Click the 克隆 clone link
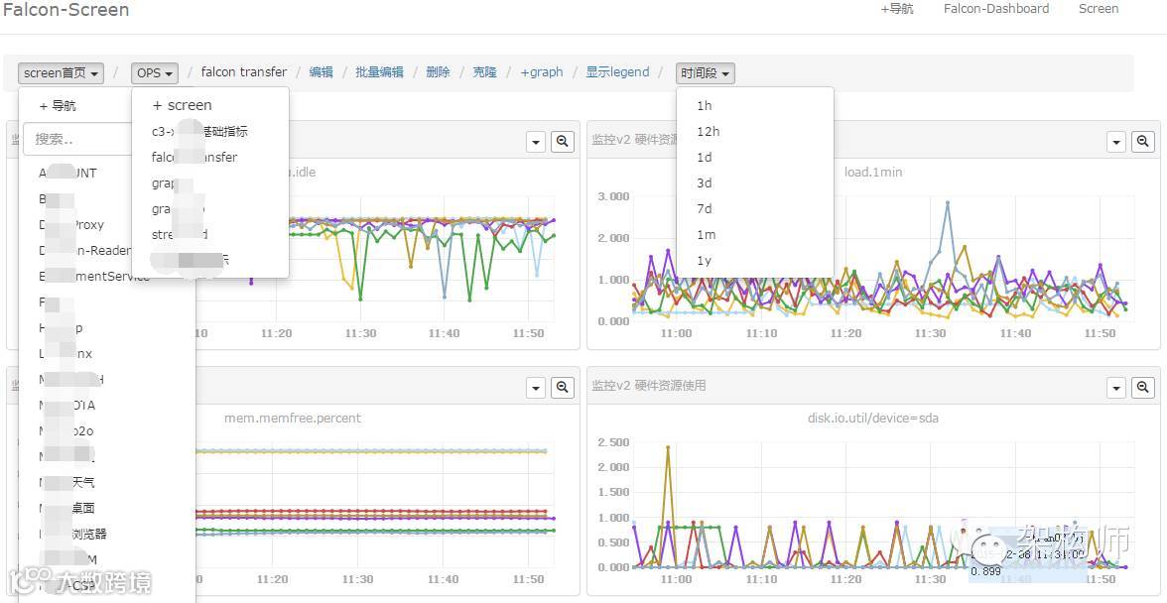Viewport: 1167px width, 603px height. pyautogui.click(x=484, y=72)
